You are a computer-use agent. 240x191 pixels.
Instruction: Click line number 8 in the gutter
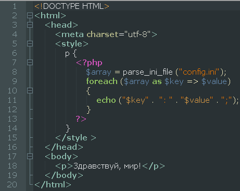15,72
